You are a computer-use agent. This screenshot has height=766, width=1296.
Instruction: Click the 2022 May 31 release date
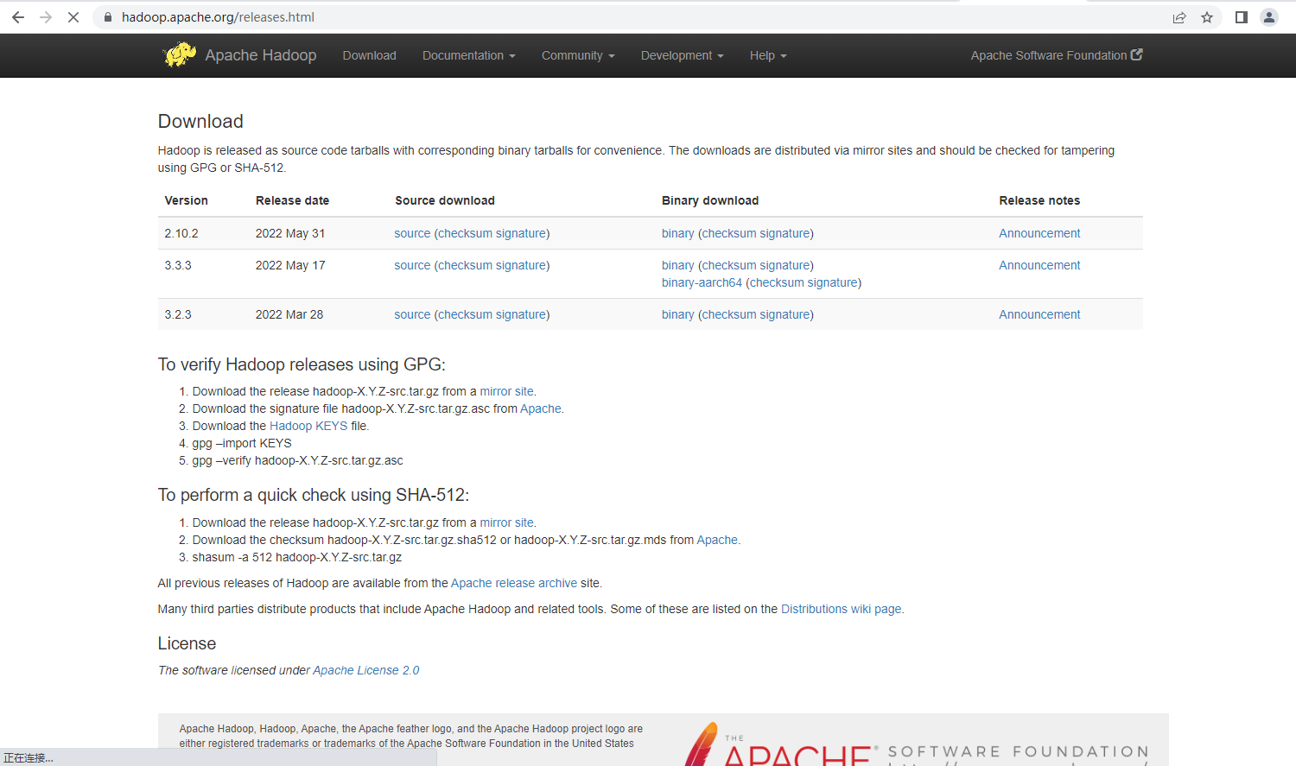[x=290, y=233]
